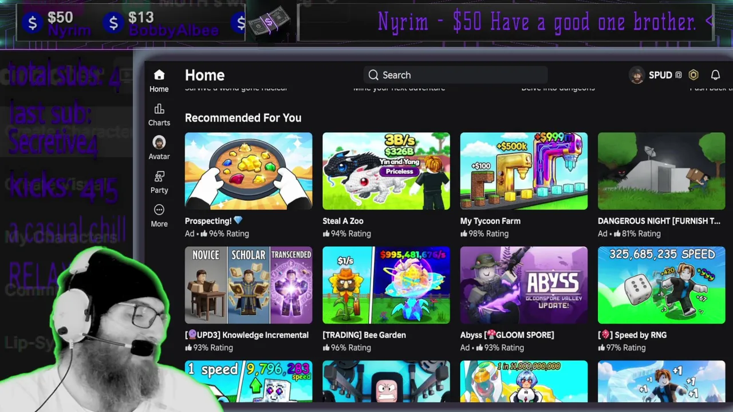This screenshot has height=412, width=733.
Task: Click the magnifier icon in Search
Action: [x=373, y=75]
